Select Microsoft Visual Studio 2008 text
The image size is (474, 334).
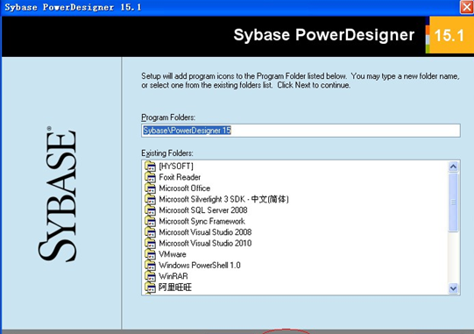205,232
